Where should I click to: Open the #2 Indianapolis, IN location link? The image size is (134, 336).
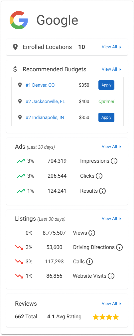point(45,117)
